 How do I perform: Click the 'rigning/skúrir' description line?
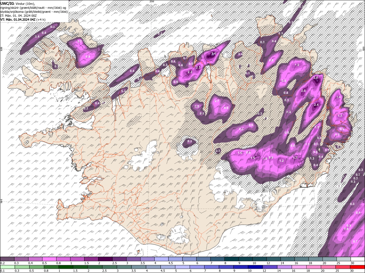(x=33, y=7)
